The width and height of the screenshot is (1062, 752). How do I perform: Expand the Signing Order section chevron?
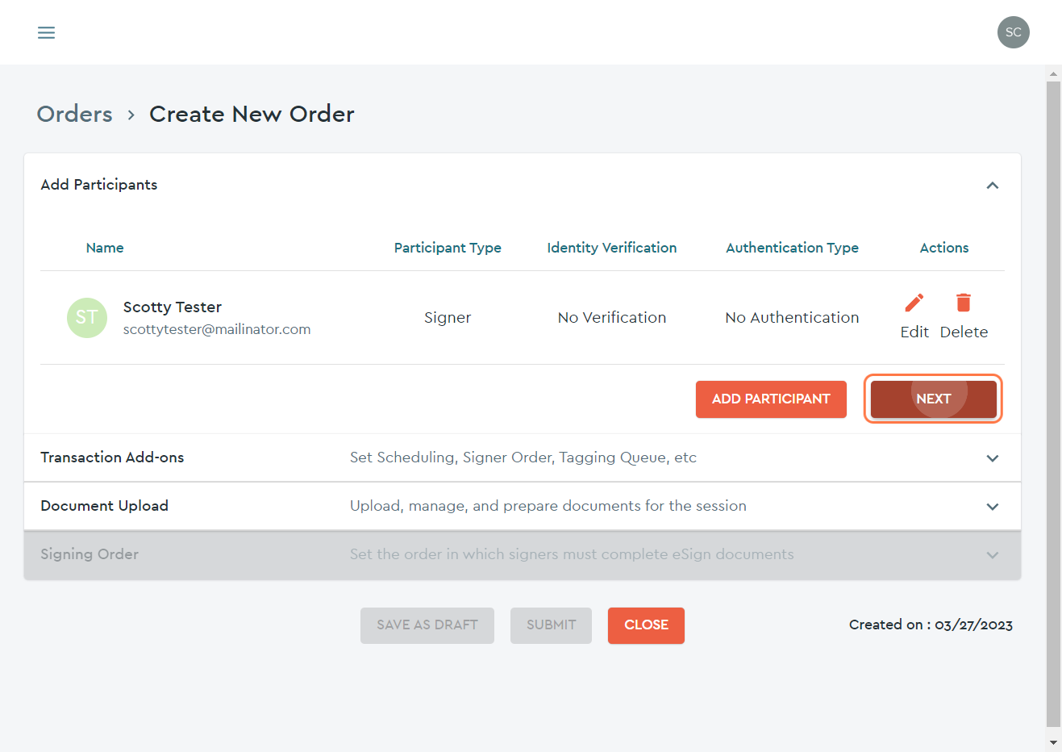[x=993, y=555]
